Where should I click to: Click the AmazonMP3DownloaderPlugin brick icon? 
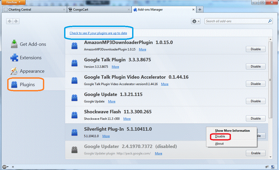(74, 46)
